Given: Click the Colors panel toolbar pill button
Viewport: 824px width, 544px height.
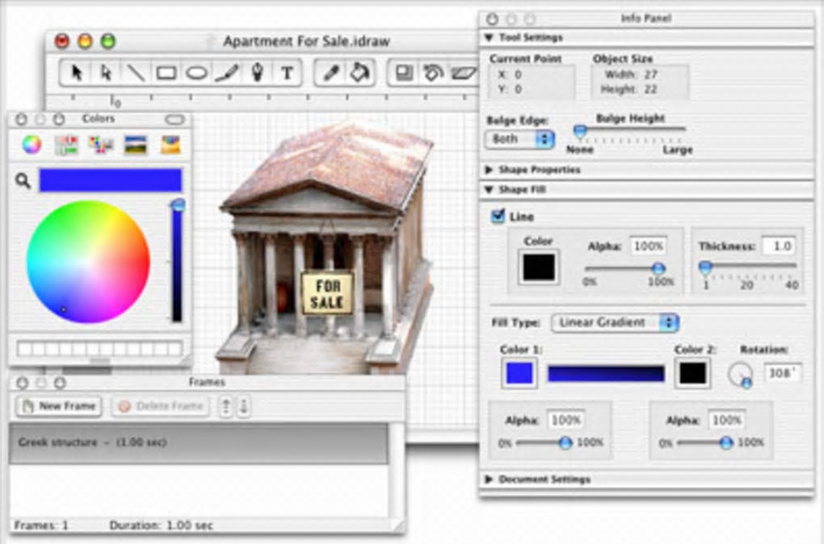Looking at the screenshot, I should (x=174, y=119).
